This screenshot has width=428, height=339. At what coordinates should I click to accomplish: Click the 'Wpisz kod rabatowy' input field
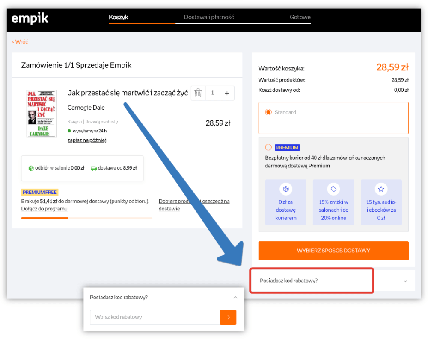click(x=155, y=317)
